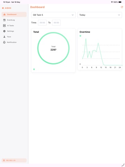Toggle green legend dot in Overtime card
The width and height of the screenshot is (125, 167).
(80, 36)
